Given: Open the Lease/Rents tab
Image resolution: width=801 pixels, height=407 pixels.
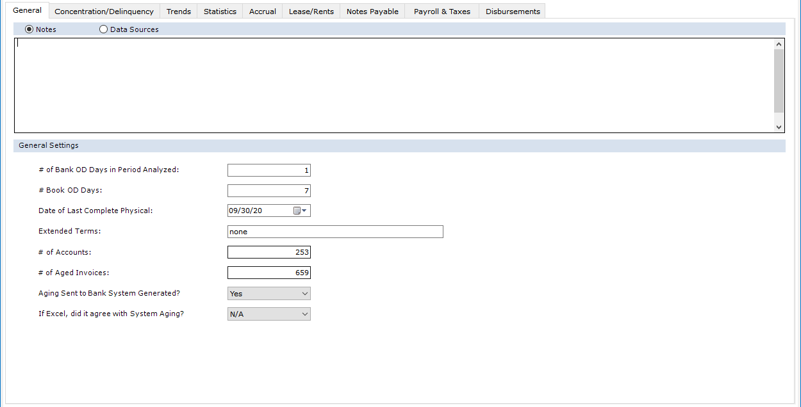Looking at the screenshot, I should (311, 12).
